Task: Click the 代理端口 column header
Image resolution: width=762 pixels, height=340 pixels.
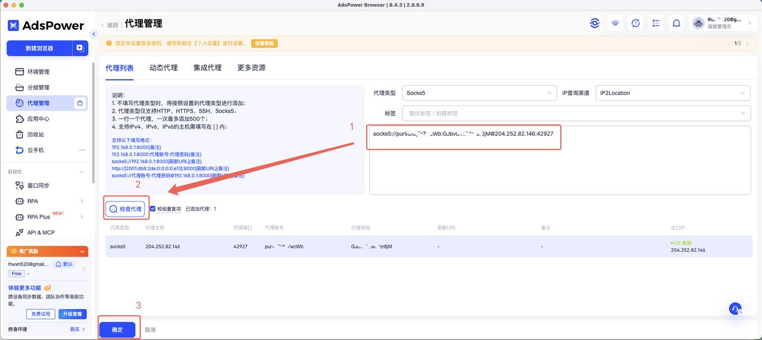Action: pos(243,228)
